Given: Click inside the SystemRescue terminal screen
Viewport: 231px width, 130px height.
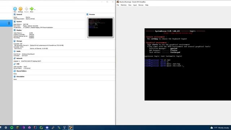Looking at the screenshot, I should pyautogui.click(x=188, y=64).
